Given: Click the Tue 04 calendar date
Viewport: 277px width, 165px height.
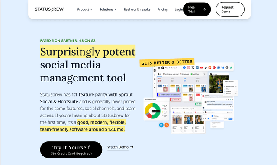Looking at the screenshot, I should click(185, 80).
